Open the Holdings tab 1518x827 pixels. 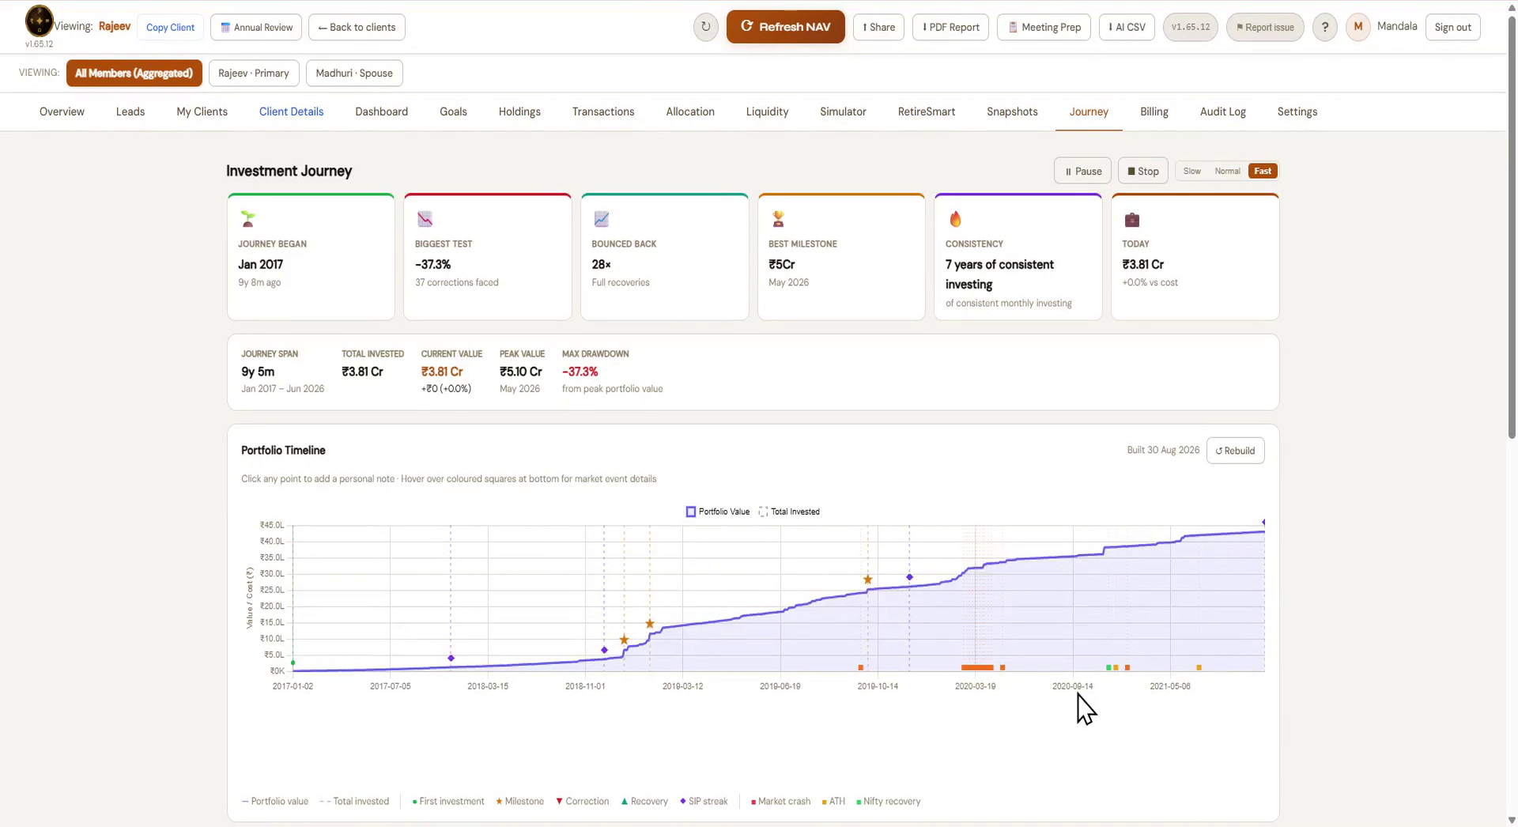(x=519, y=111)
